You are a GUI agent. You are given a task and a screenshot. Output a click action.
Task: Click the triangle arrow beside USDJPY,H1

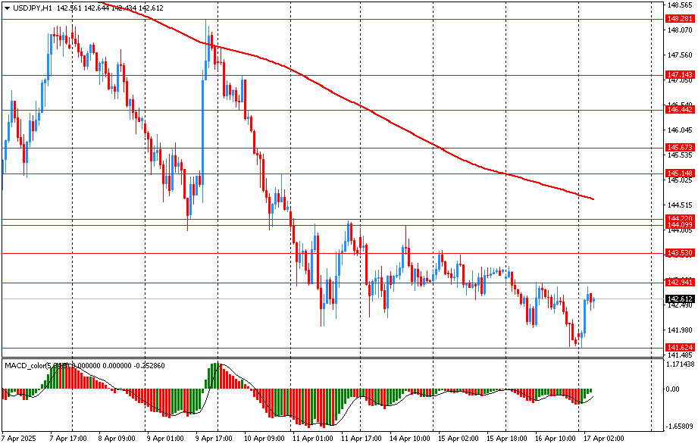7,7
